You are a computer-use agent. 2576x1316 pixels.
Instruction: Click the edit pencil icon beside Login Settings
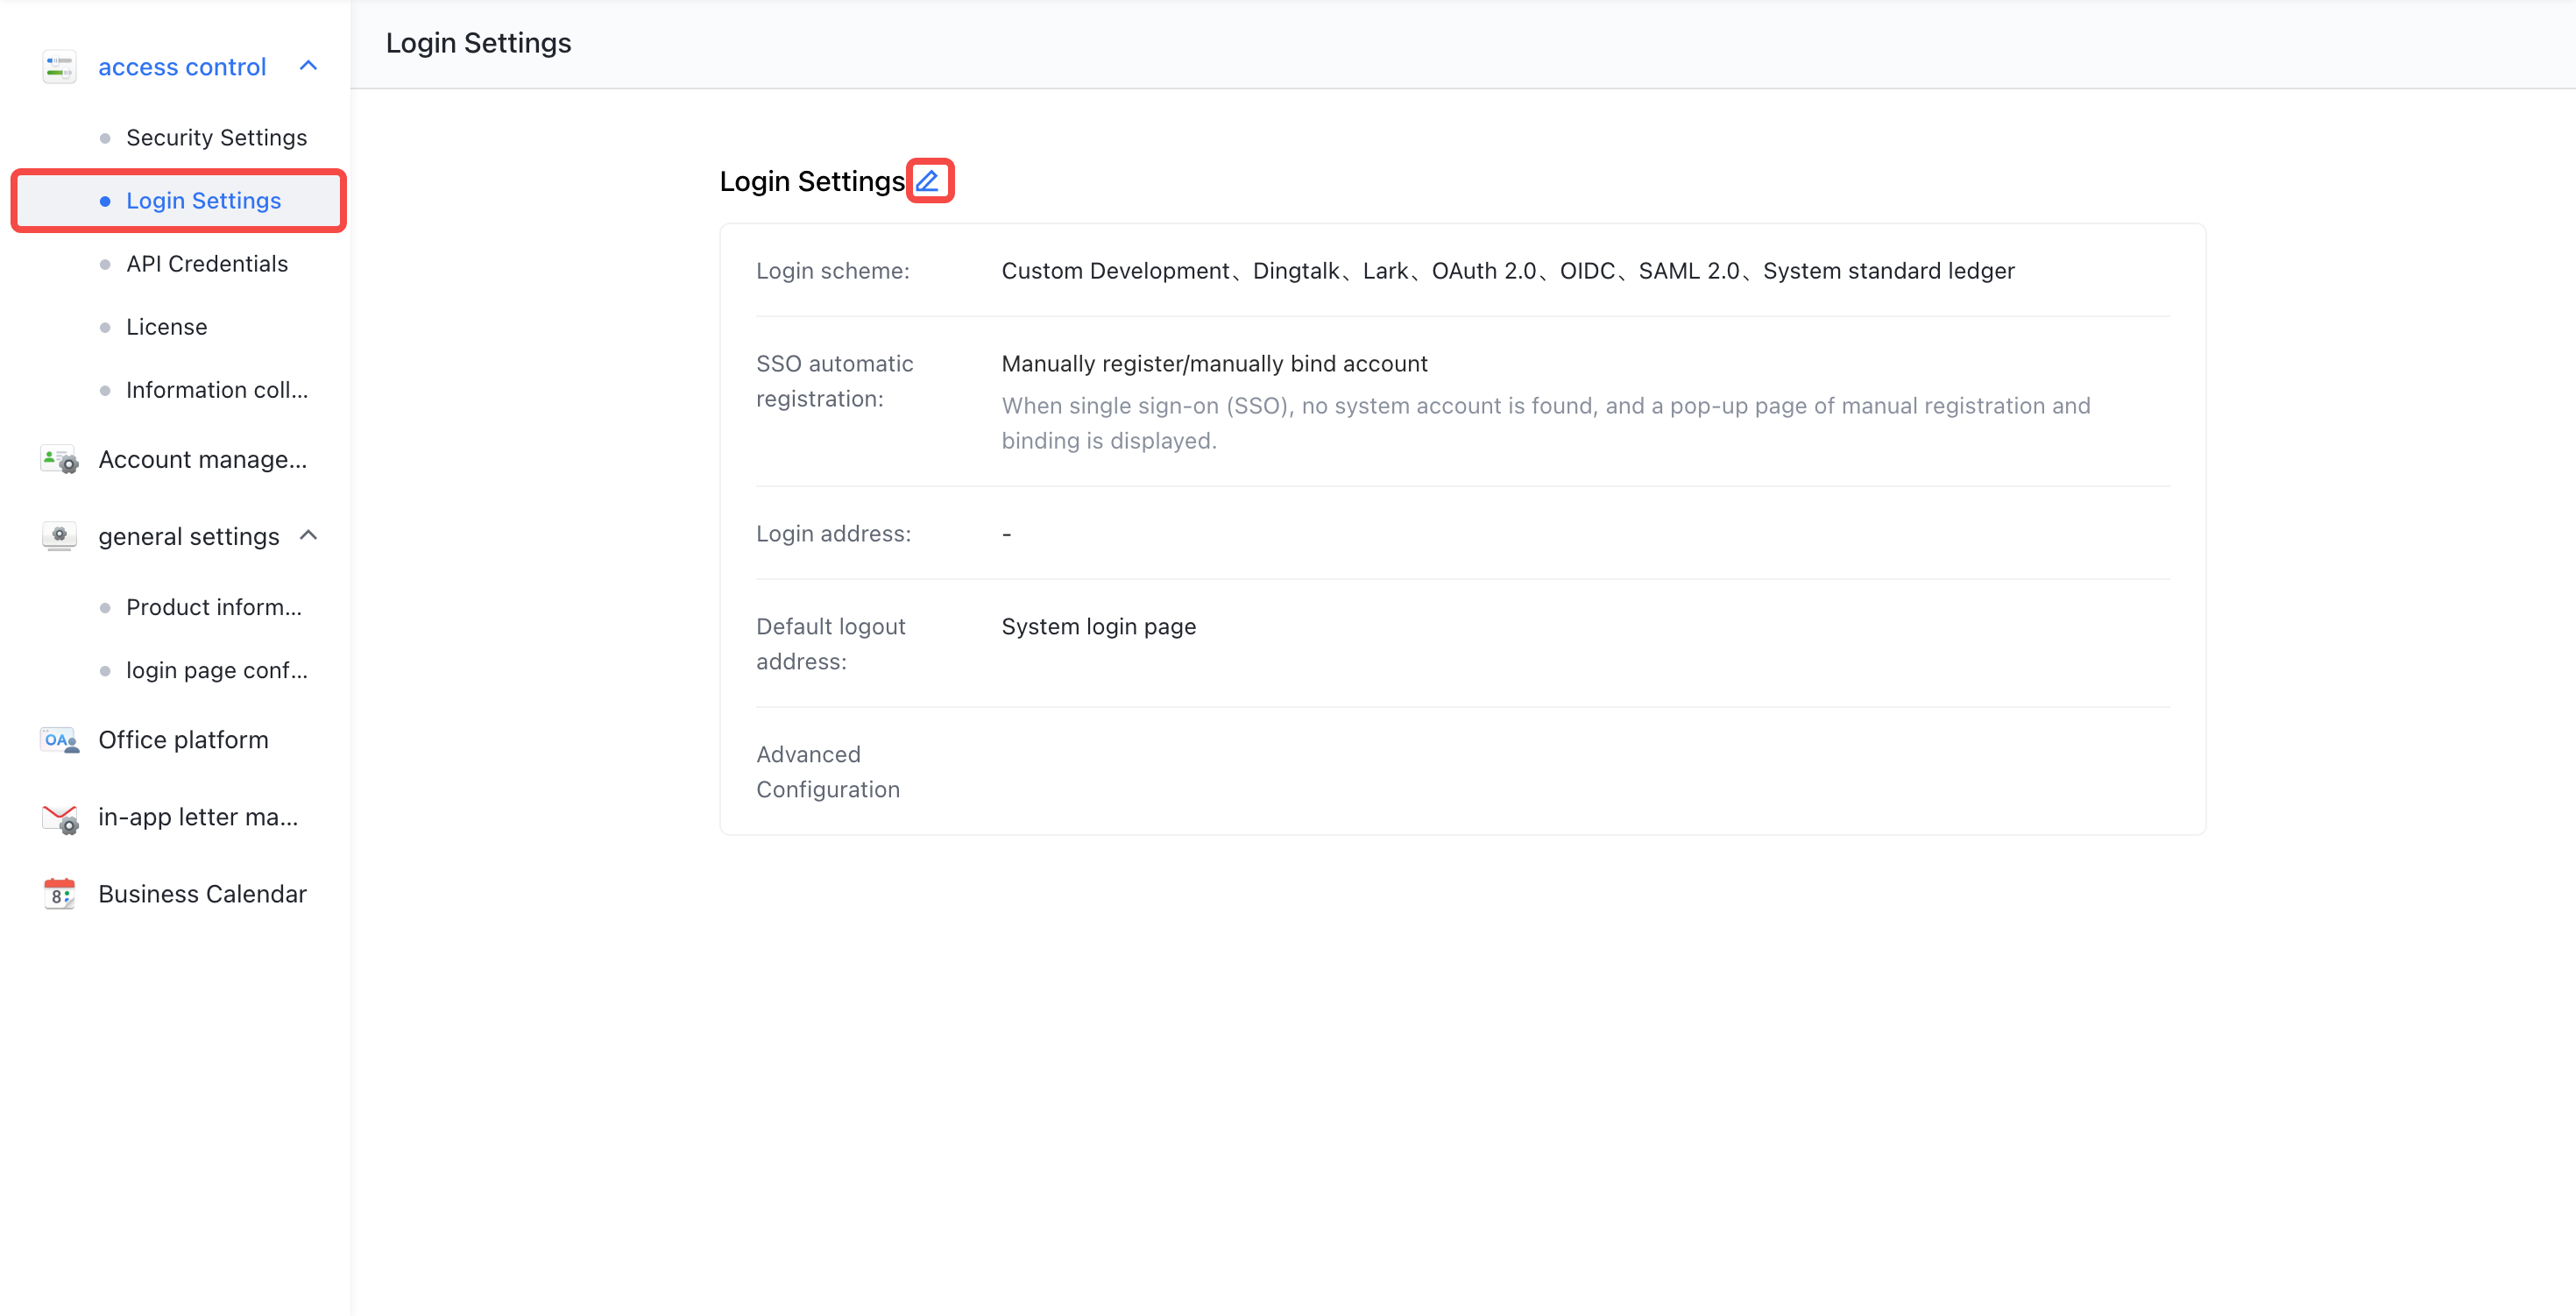[928, 181]
